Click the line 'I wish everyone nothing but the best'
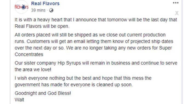Image resolution: width=184 pixels, height=104 pixels. [83, 78]
